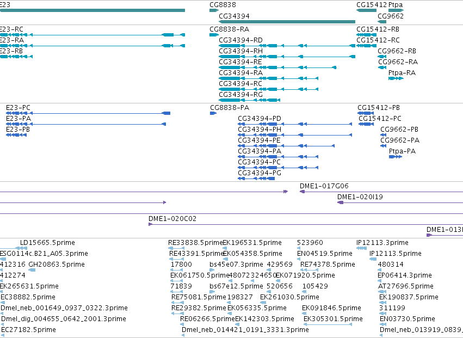463x338 pixels.
Task: Open transcript CG15412-RB
Action: (x=378, y=29)
